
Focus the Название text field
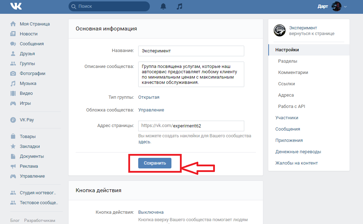(191, 51)
